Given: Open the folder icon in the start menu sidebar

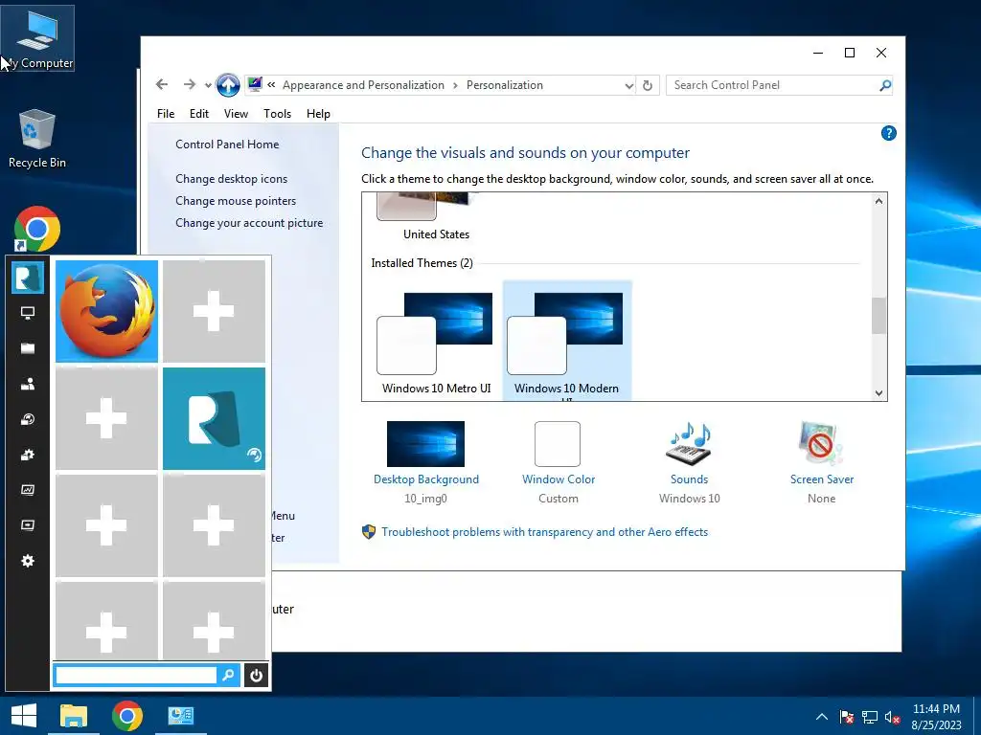Looking at the screenshot, I should 28,348.
